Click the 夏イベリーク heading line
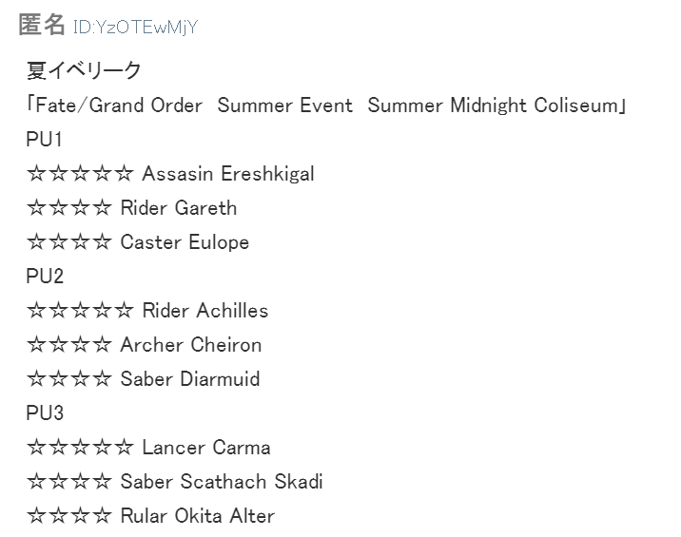The image size is (681, 537). click(x=84, y=70)
